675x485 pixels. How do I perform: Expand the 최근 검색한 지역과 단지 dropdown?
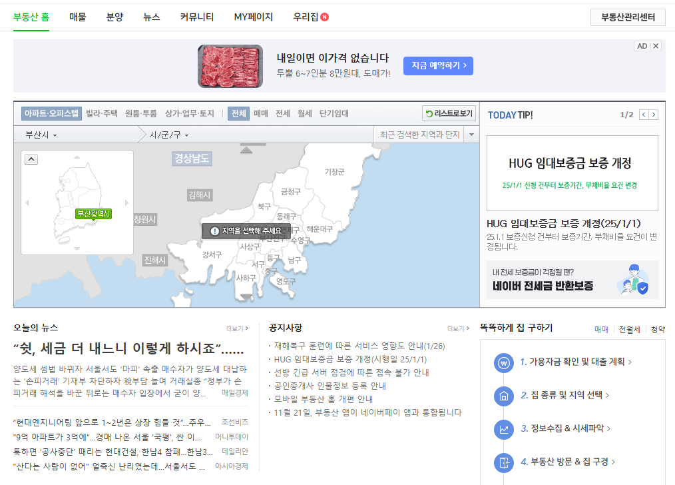click(x=472, y=134)
